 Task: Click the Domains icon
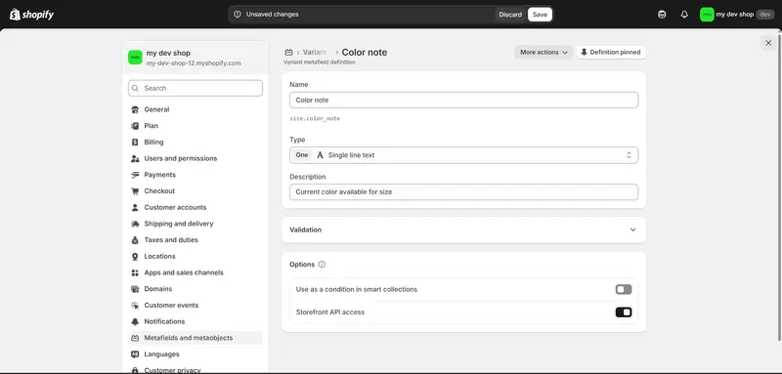pos(135,289)
